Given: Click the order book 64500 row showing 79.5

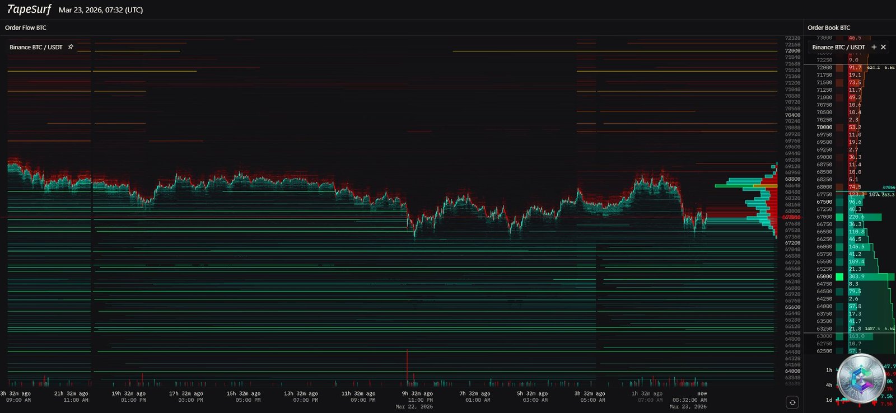Looking at the screenshot, I should 850,292.
